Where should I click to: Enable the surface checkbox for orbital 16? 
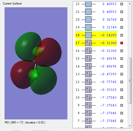(122, 51)
